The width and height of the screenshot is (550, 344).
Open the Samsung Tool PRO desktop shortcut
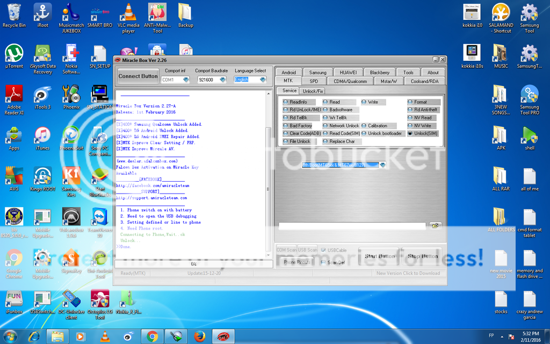[529, 97]
